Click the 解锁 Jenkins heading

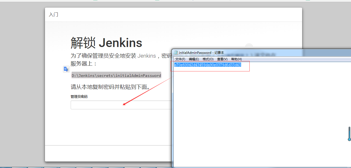click(107, 43)
